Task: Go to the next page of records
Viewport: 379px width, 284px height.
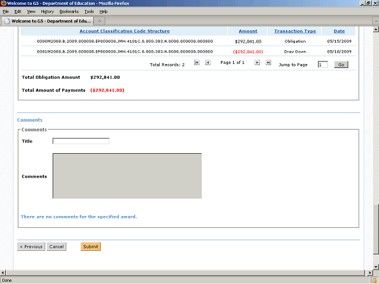Action: point(257,63)
